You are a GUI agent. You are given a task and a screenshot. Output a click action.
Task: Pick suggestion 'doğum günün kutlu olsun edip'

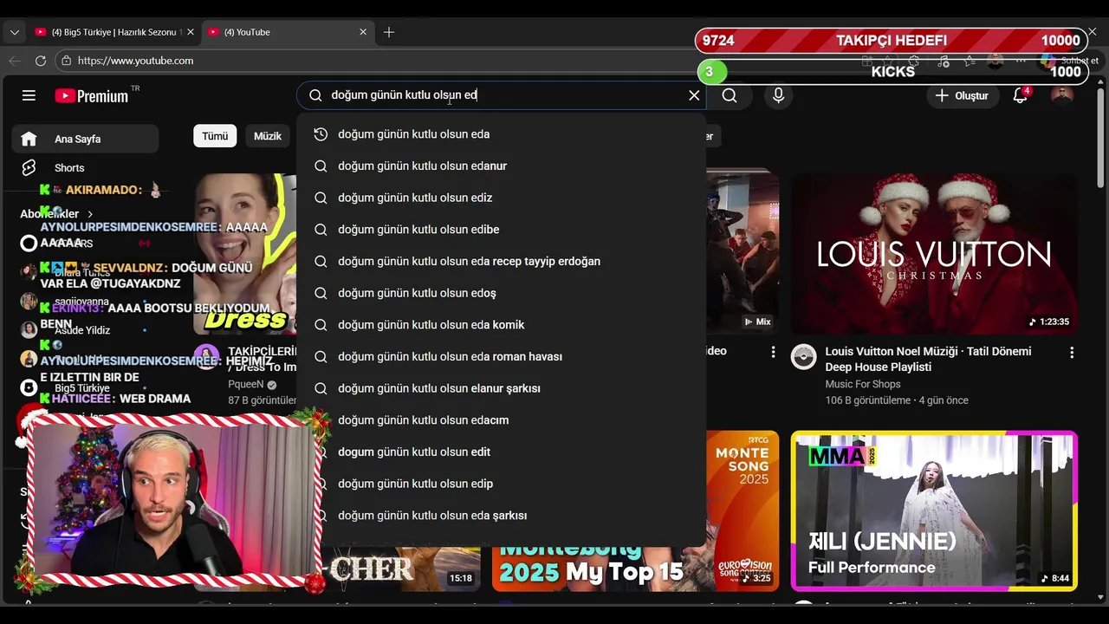pos(502,484)
